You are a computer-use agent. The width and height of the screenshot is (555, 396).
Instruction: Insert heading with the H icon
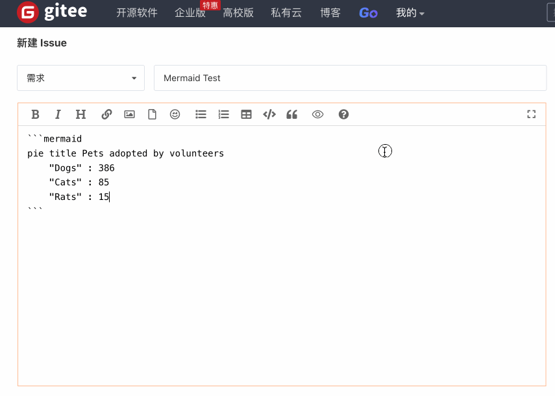point(80,114)
